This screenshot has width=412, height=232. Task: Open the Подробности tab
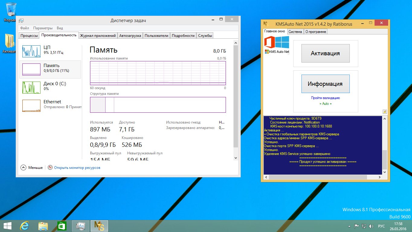(183, 36)
